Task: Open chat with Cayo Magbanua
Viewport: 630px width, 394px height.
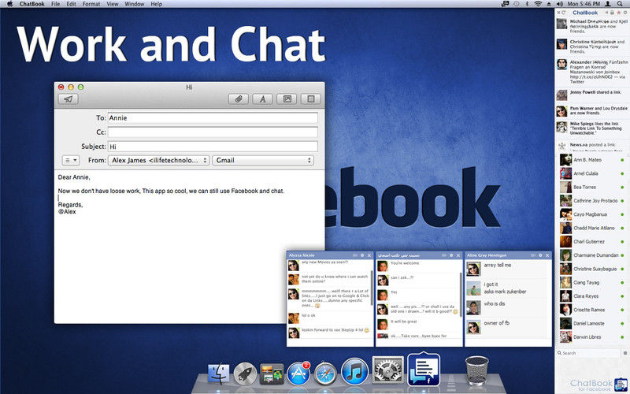Action: pos(592,214)
